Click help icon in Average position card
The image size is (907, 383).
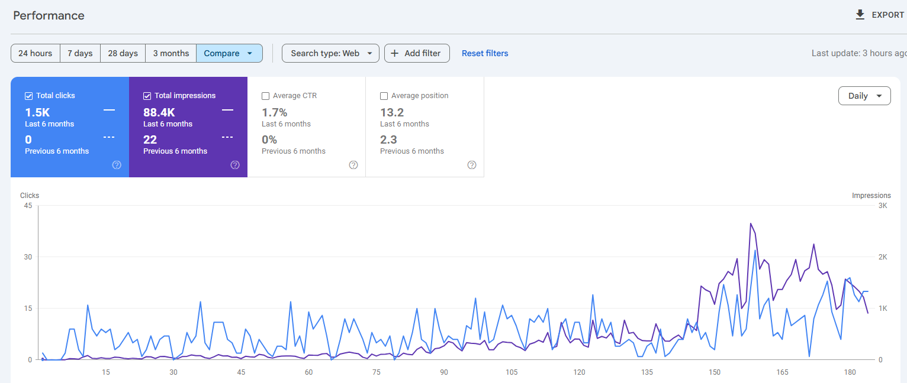(472, 165)
